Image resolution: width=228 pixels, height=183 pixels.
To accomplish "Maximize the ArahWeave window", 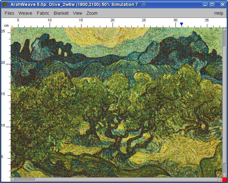I will click(212, 4).
